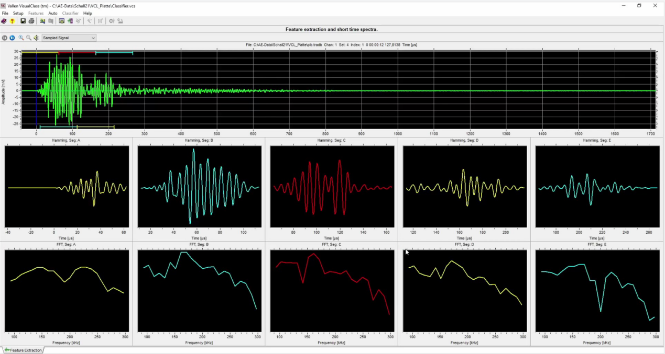Go to previous signal with grey button

tap(5, 38)
